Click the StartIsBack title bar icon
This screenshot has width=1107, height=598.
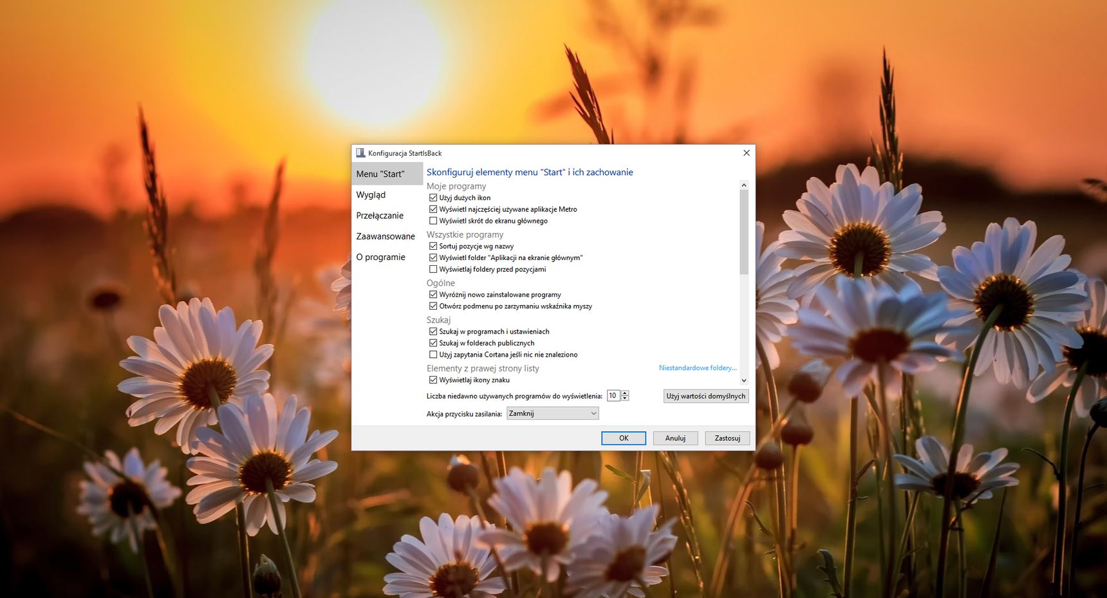coord(360,153)
